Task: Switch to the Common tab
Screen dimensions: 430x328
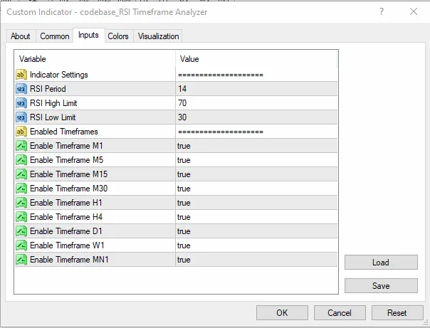Action: click(55, 36)
